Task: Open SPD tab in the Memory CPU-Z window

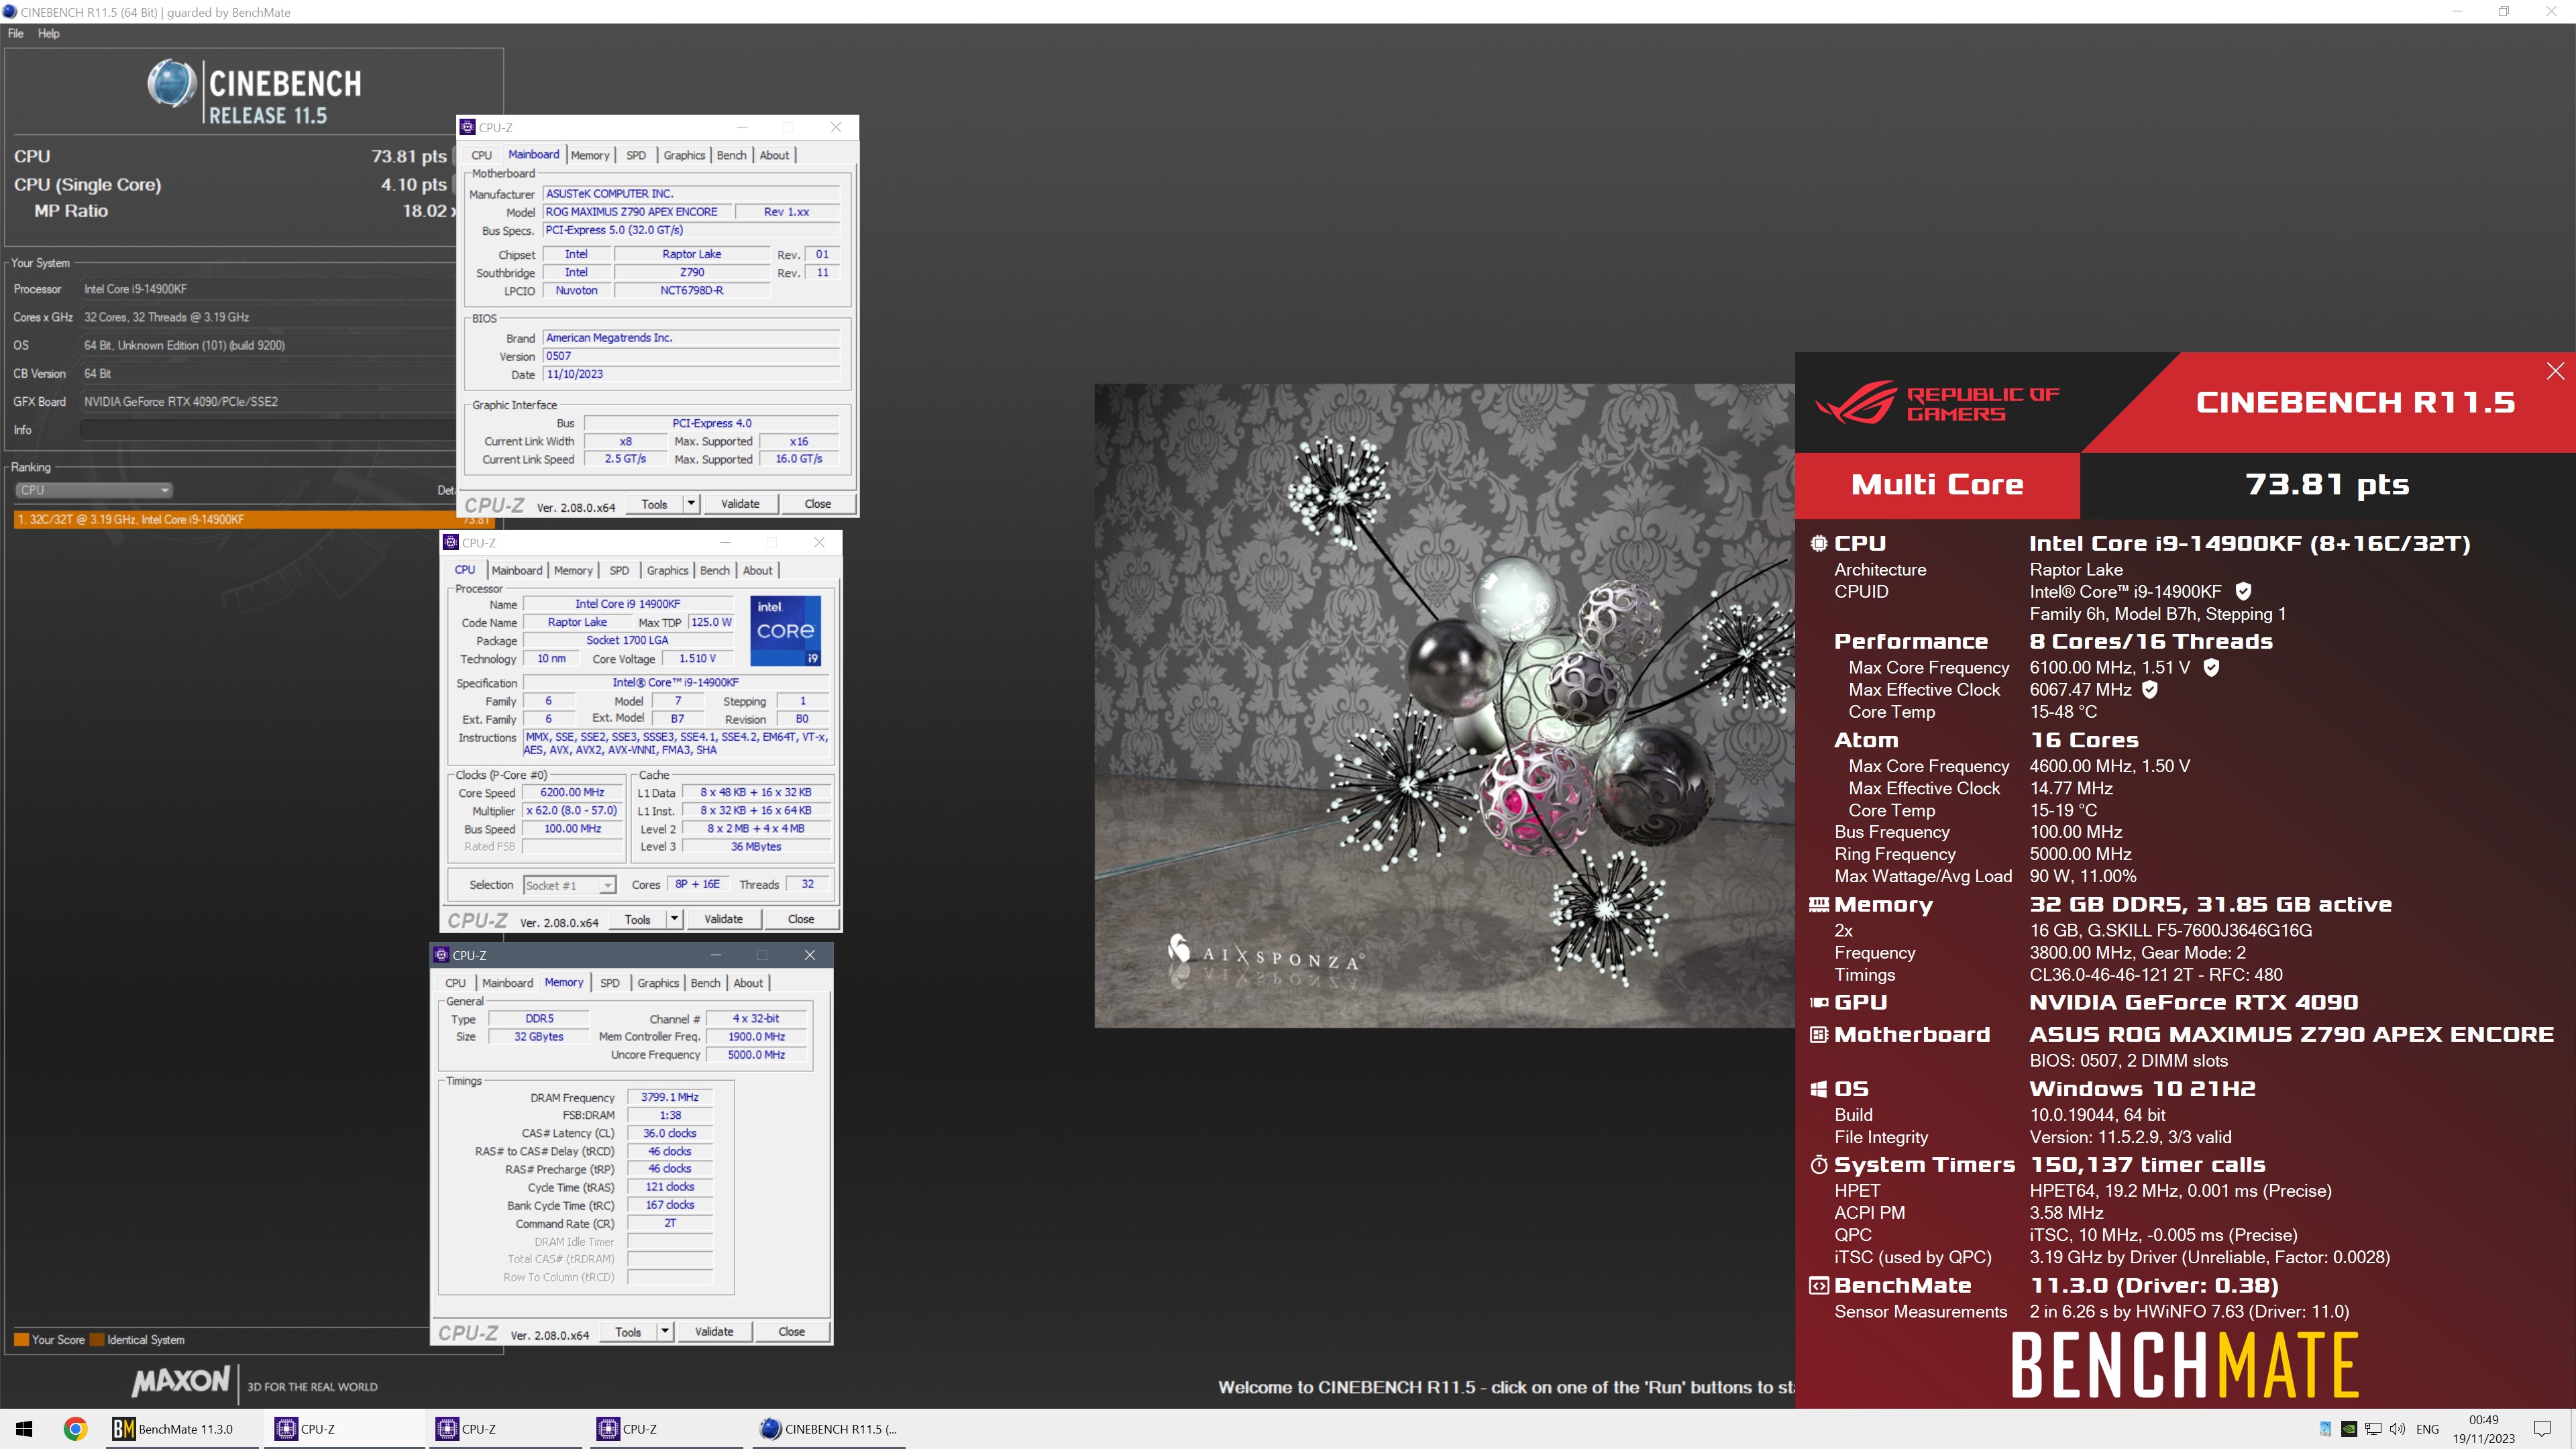Action: pyautogui.click(x=610, y=983)
